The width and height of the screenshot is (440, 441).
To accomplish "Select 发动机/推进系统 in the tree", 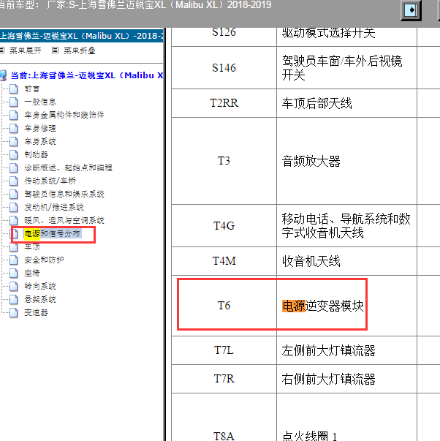I will [x=54, y=207].
